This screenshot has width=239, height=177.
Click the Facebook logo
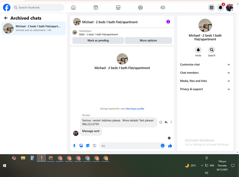[x=7, y=8]
